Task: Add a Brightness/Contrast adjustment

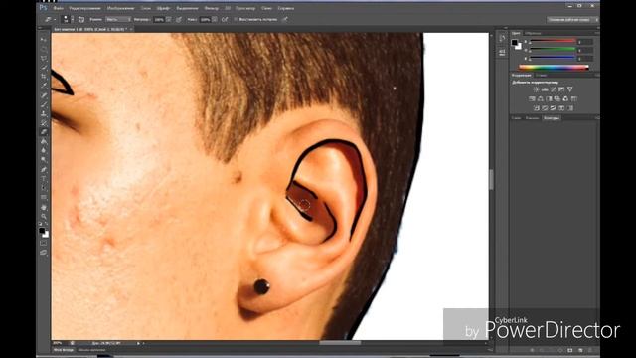Action: (x=536, y=89)
